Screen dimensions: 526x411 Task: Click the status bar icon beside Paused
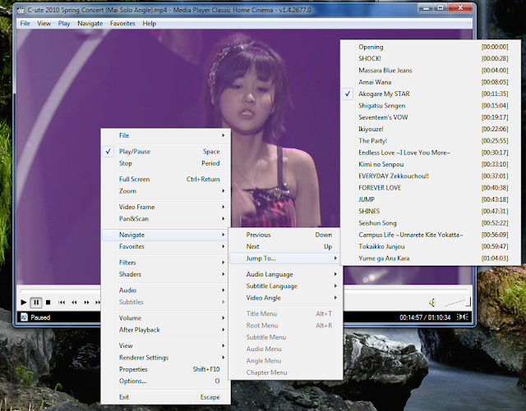(x=24, y=317)
